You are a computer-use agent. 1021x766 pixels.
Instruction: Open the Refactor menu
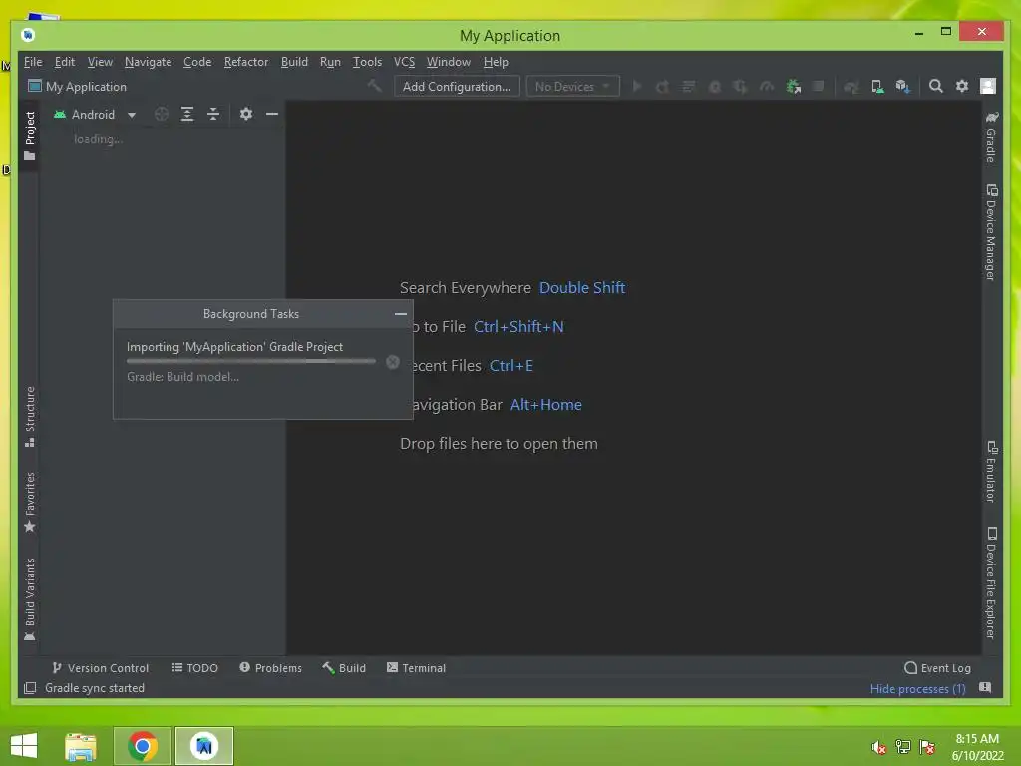coord(246,62)
